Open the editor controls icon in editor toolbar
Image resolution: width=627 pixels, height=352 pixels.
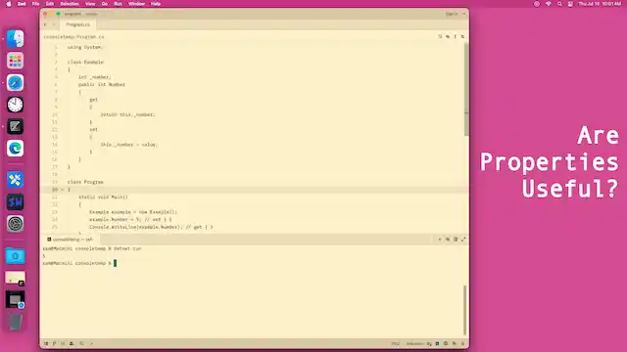click(462, 36)
